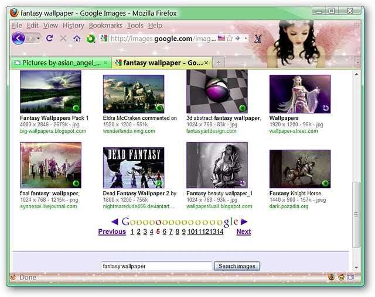Click green dot on the castle image
The width and height of the screenshot is (375, 297).
[159, 108]
